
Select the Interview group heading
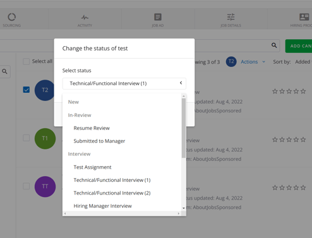[79, 154]
